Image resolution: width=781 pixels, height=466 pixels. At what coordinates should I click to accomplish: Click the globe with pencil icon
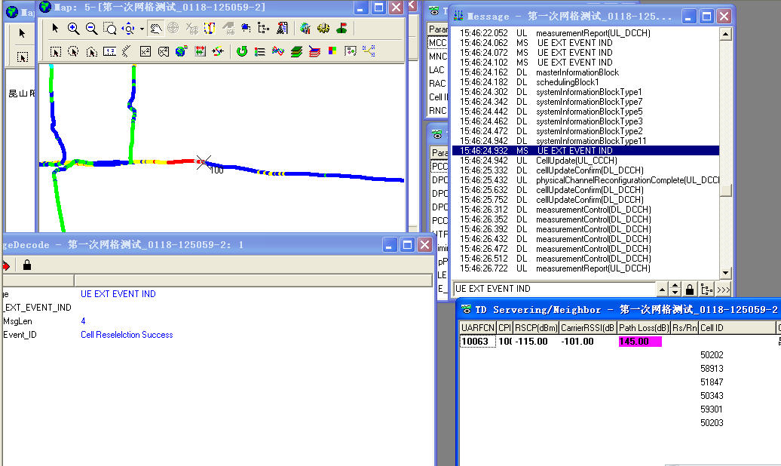coord(305,29)
